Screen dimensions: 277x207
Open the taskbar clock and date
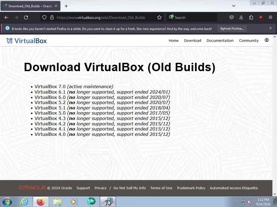pos(263,202)
